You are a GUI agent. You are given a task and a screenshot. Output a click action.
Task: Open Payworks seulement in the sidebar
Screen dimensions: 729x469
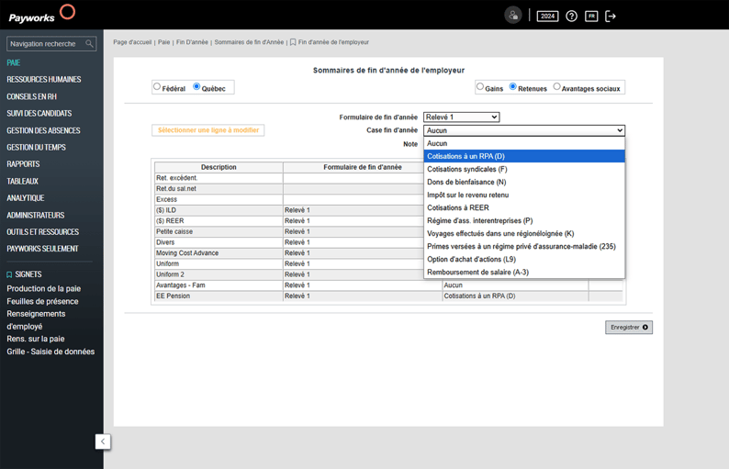coord(42,249)
